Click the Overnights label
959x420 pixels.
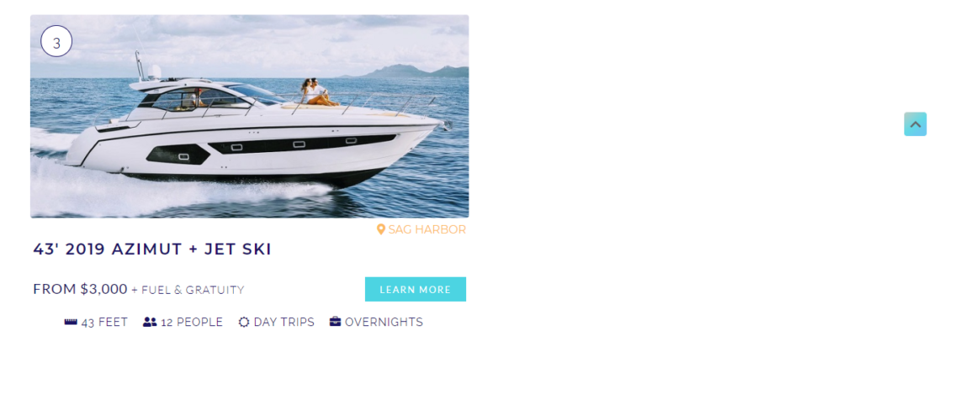384,323
